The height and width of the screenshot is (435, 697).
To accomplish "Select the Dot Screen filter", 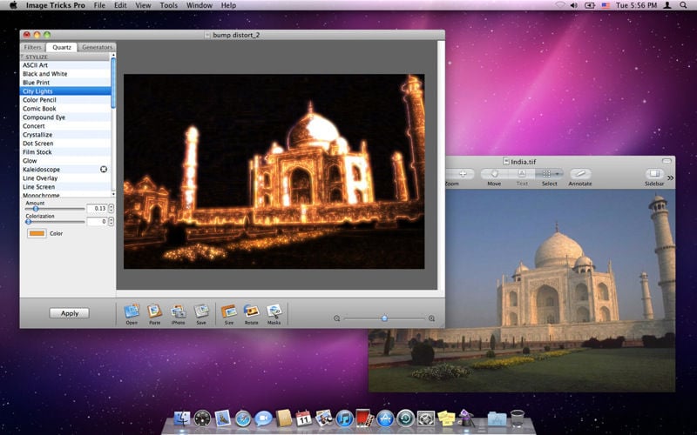I will pyautogui.click(x=65, y=144).
